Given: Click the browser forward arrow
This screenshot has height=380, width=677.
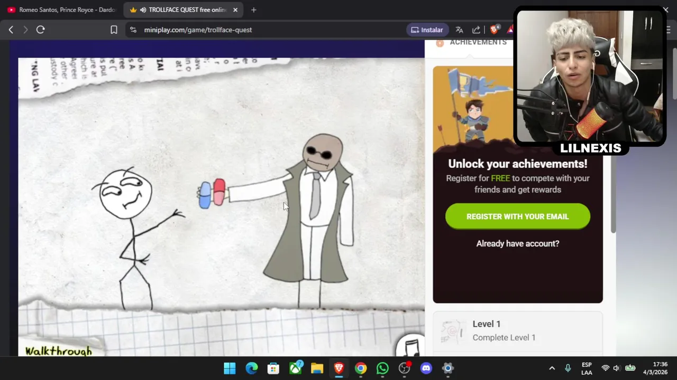Looking at the screenshot, I should coord(25,30).
